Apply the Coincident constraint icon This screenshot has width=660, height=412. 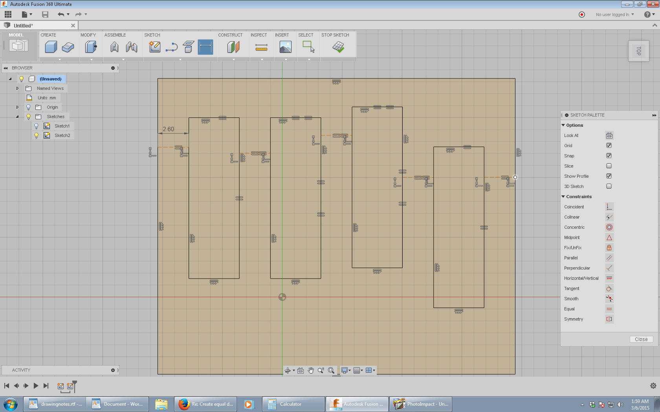click(609, 207)
